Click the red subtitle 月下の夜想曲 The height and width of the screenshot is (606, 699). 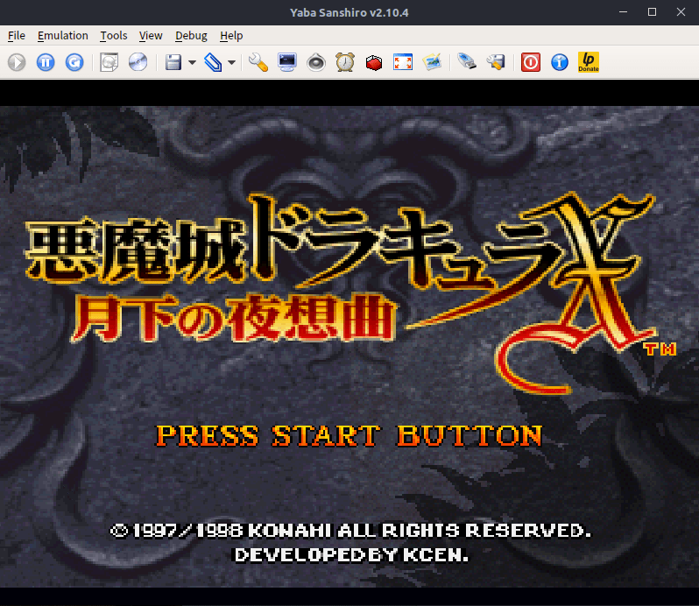pyautogui.click(x=233, y=318)
